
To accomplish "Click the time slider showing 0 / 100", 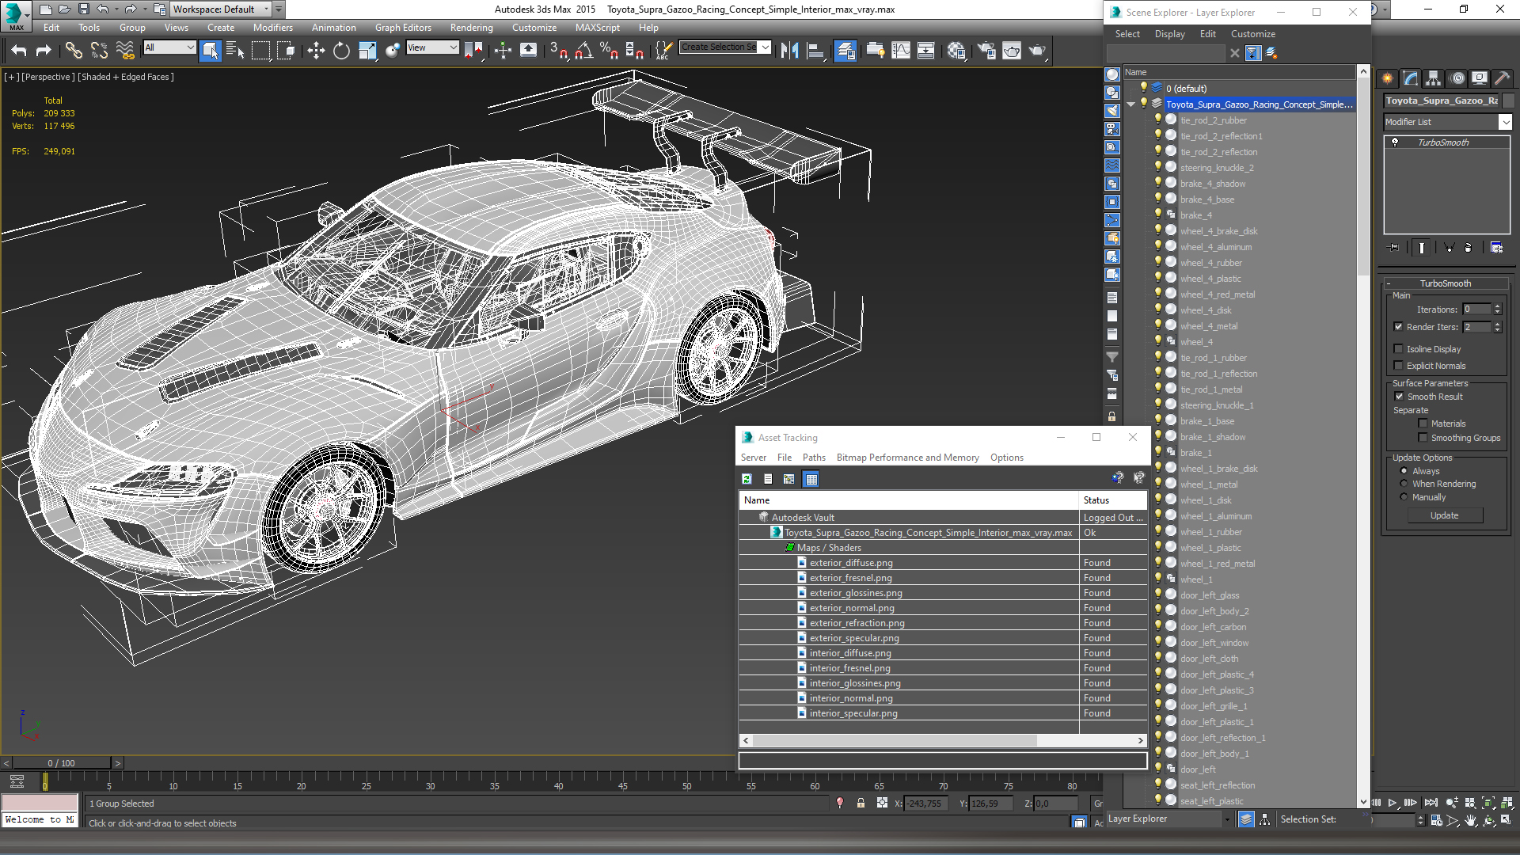I will pos(61,763).
